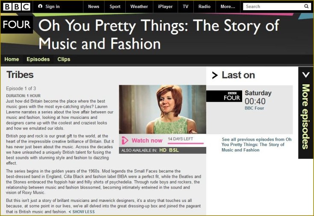Screen dimensions: 314x216
Task: Click the episode video thumbnail
Action: point(163,109)
